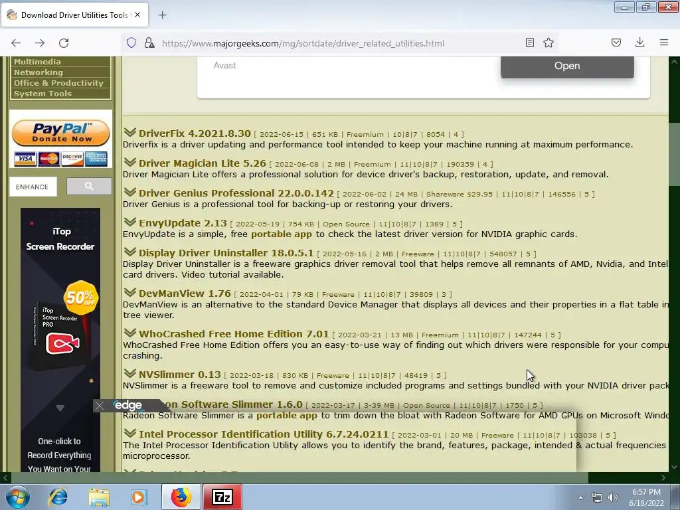This screenshot has height=510, width=680.
Task: Open the iTop Screen Recorder ad
Action: click(60, 339)
